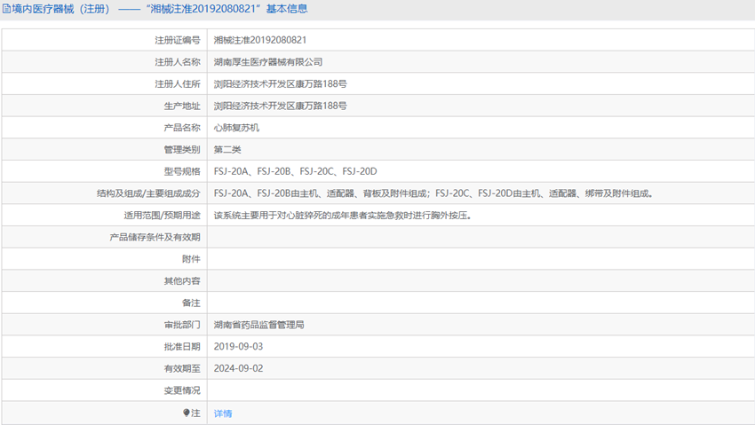Viewport: 755px width, 425px height.
Task: Click the lightbulb icon next to 注
Action: [x=187, y=413]
